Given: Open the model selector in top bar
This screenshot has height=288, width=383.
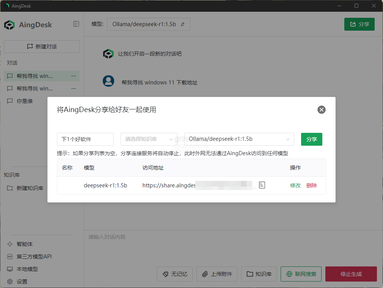Looking at the screenshot, I should [148, 24].
